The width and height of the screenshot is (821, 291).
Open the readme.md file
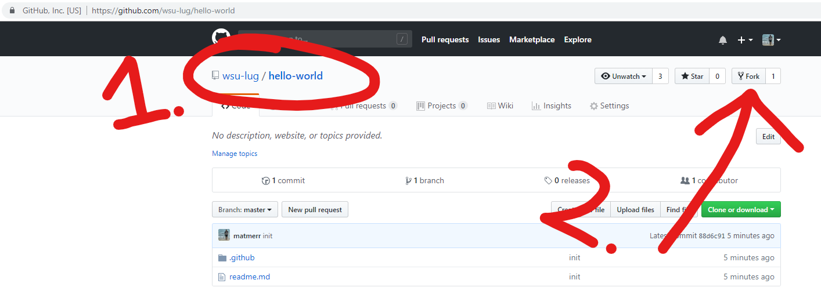click(250, 277)
